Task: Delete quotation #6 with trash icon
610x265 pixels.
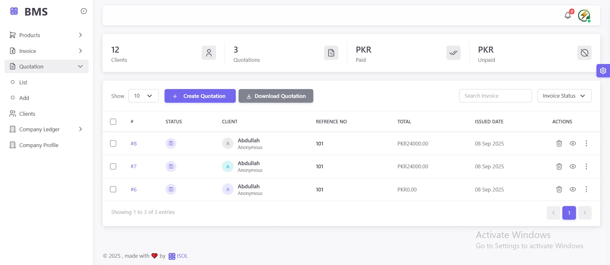Action: point(559,189)
